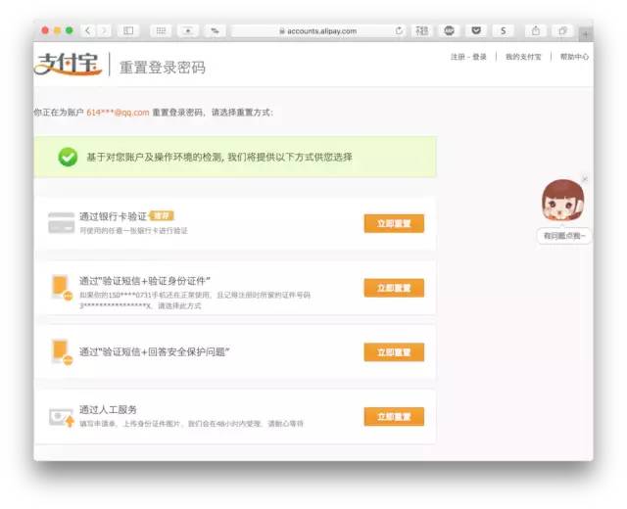Click the phone icon beside 验证短信+验证身份证件
This screenshot has height=509, width=627.
click(x=62, y=287)
